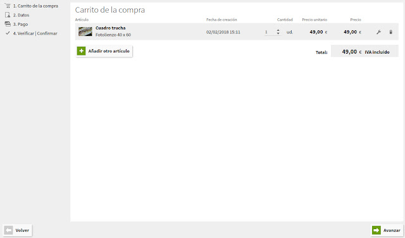Click the Fotolienzo 40 x 60 description
Screen dimensions: 405x238
click(113, 35)
